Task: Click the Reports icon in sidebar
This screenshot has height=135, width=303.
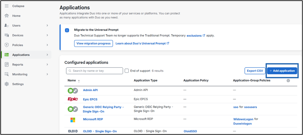Action: click(7, 65)
